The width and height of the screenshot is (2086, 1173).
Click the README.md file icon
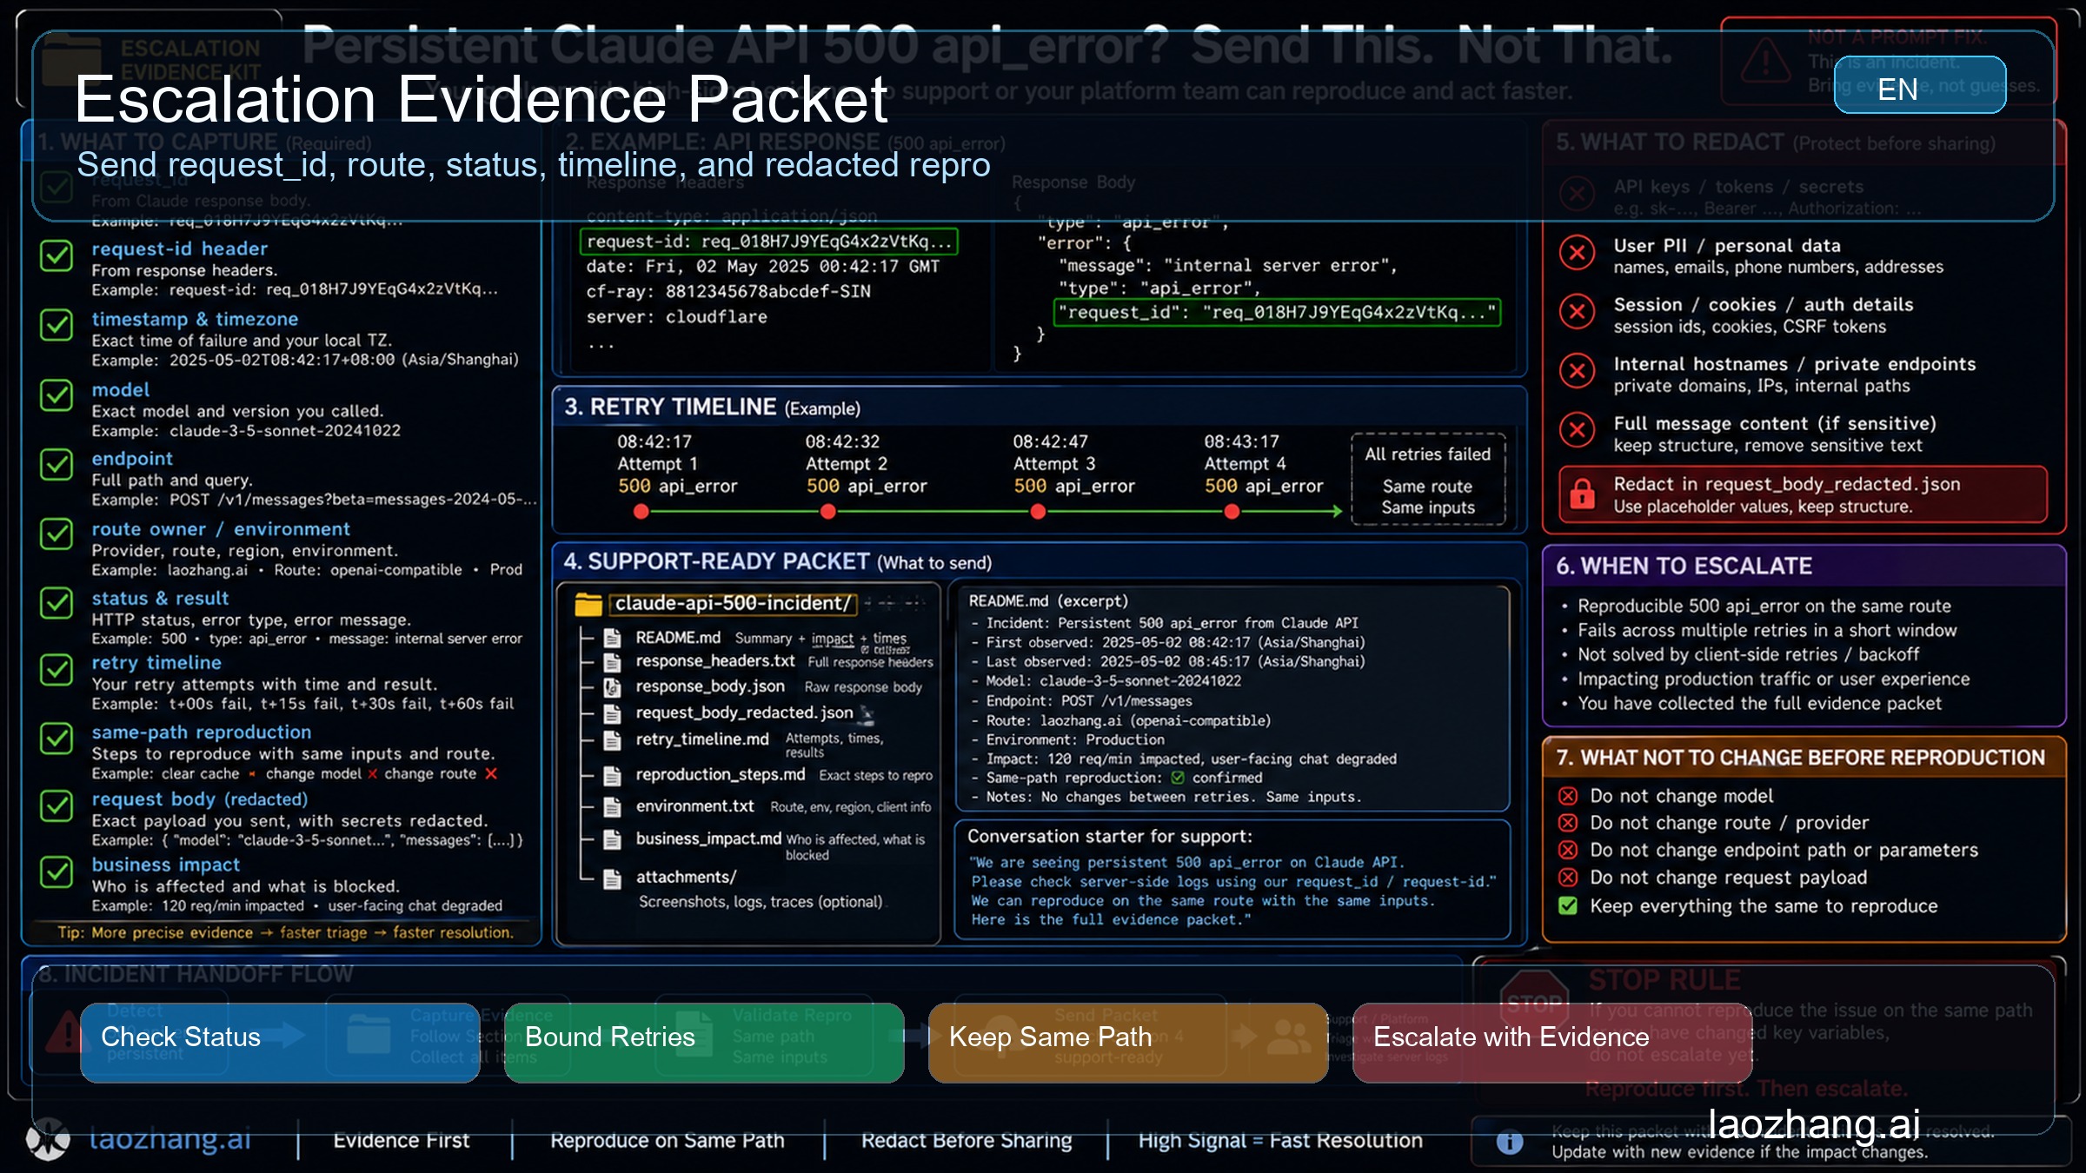pyautogui.click(x=613, y=639)
